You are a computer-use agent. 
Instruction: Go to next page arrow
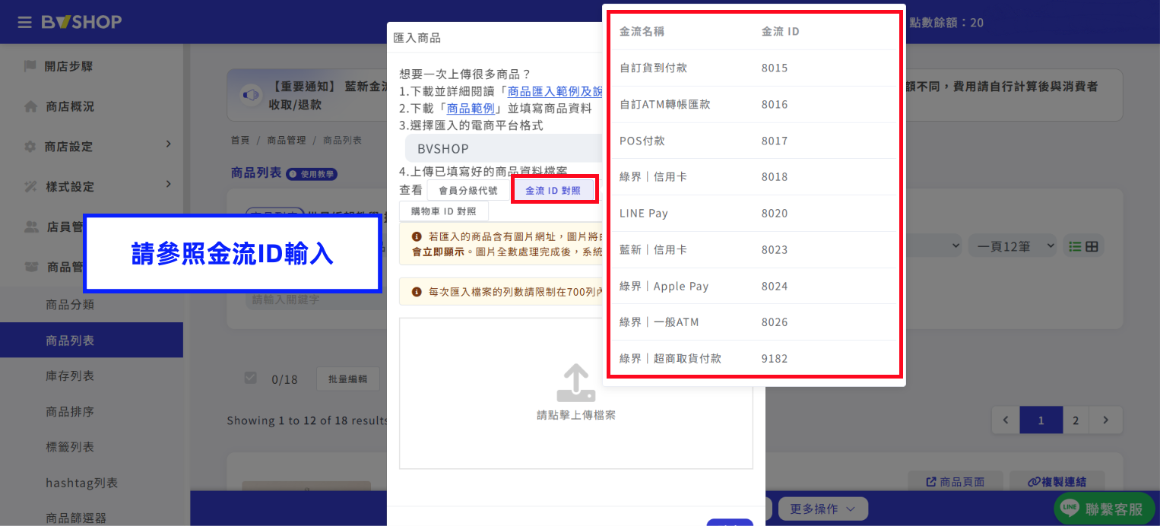coord(1106,420)
